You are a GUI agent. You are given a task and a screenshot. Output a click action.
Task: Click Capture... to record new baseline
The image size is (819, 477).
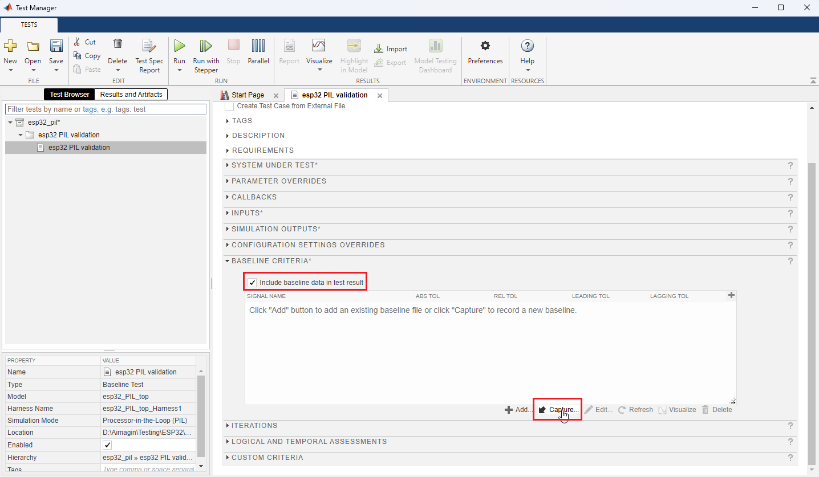click(x=558, y=410)
